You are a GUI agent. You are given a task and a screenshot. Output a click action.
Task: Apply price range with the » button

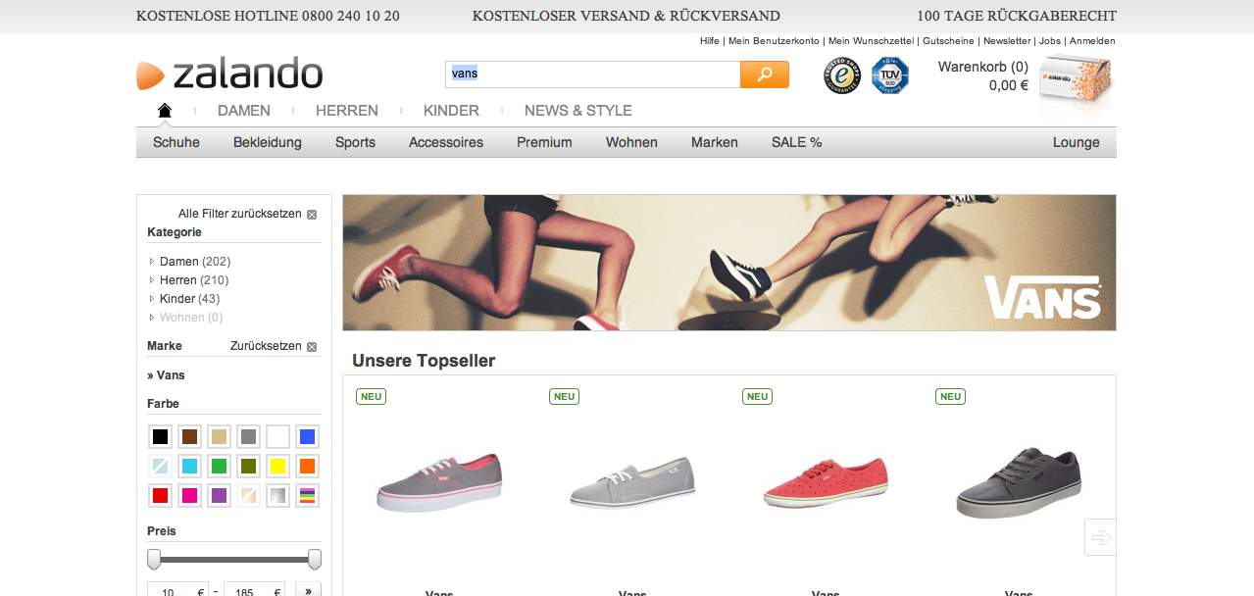(x=308, y=591)
